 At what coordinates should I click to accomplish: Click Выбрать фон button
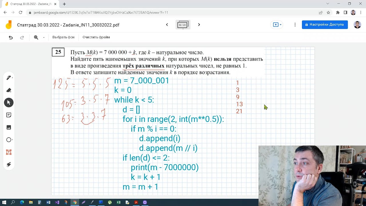click(63, 37)
